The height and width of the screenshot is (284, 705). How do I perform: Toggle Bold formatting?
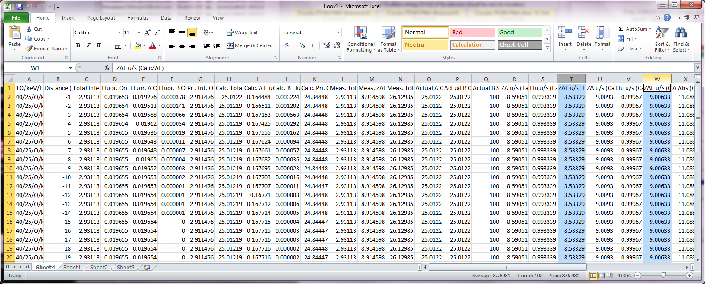[78, 45]
